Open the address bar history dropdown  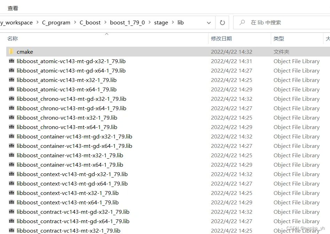[209, 23]
